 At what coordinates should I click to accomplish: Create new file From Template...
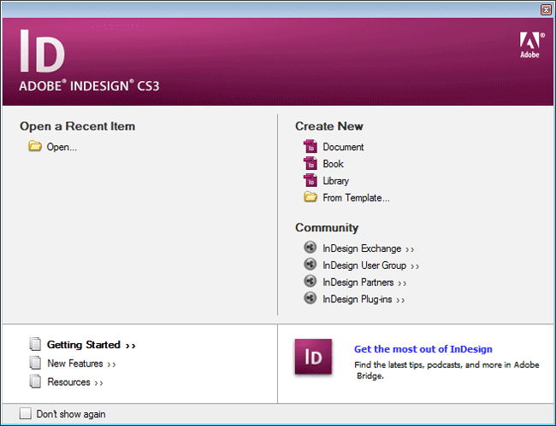pyautogui.click(x=356, y=198)
